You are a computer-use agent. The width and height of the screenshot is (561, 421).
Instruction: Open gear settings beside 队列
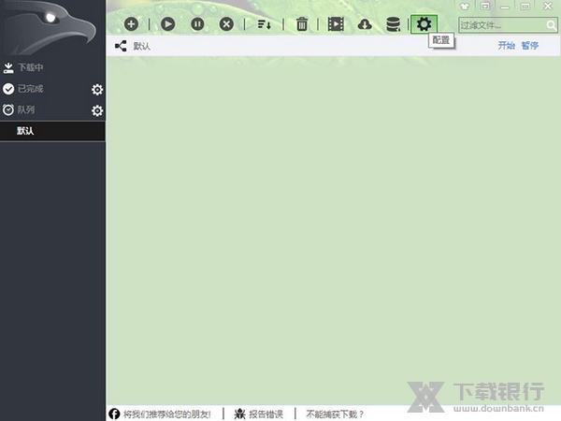click(x=97, y=111)
